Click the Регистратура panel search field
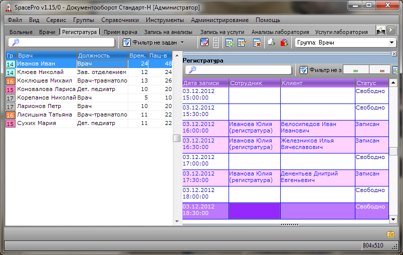The image size is (403, 255). tap(239, 69)
